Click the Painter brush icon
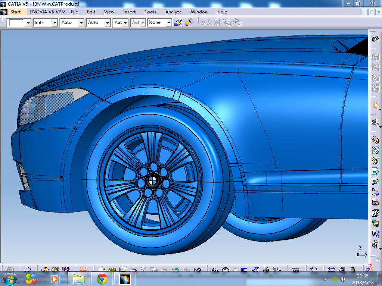 178,23
